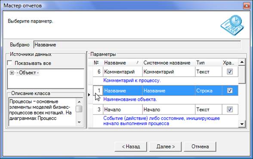
Task: Select the - Объект - tree item
Action: [x=28, y=73]
